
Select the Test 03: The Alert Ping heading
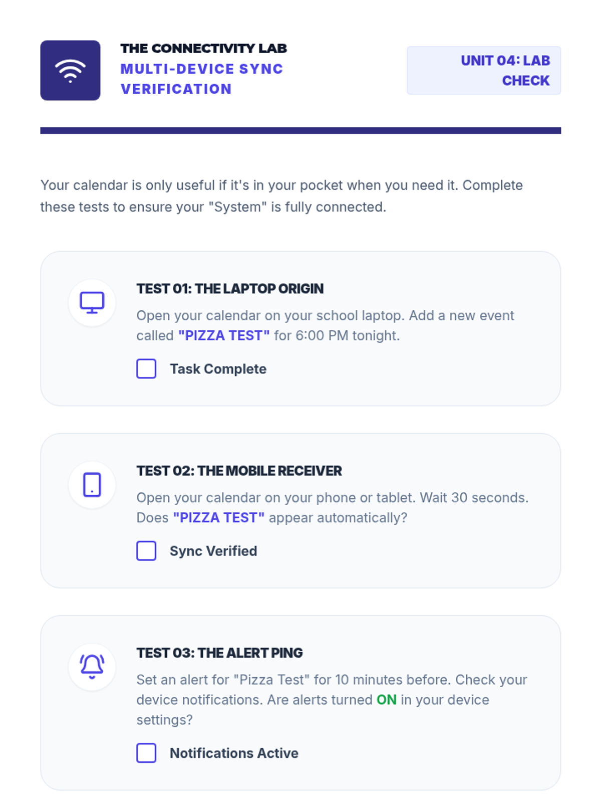(x=219, y=653)
